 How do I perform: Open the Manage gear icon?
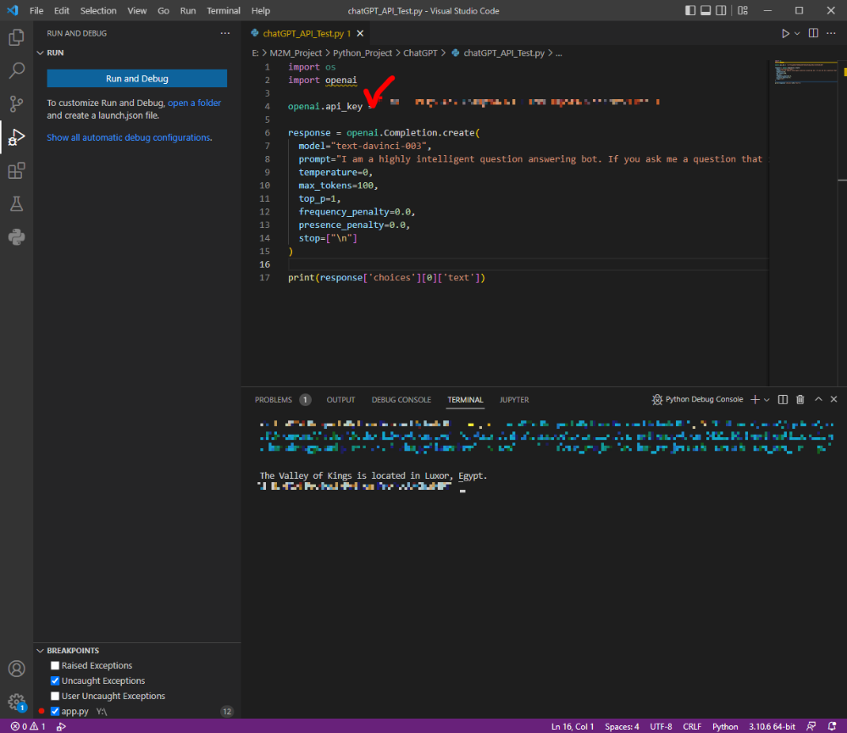pyautogui.click(x=16, y=702)
